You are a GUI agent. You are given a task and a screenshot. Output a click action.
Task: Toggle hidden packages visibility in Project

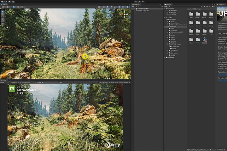pyautogui.click(x=213, y=7)
